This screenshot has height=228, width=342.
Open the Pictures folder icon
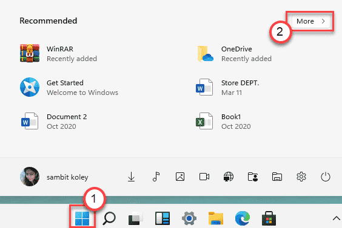pos(180,177)
